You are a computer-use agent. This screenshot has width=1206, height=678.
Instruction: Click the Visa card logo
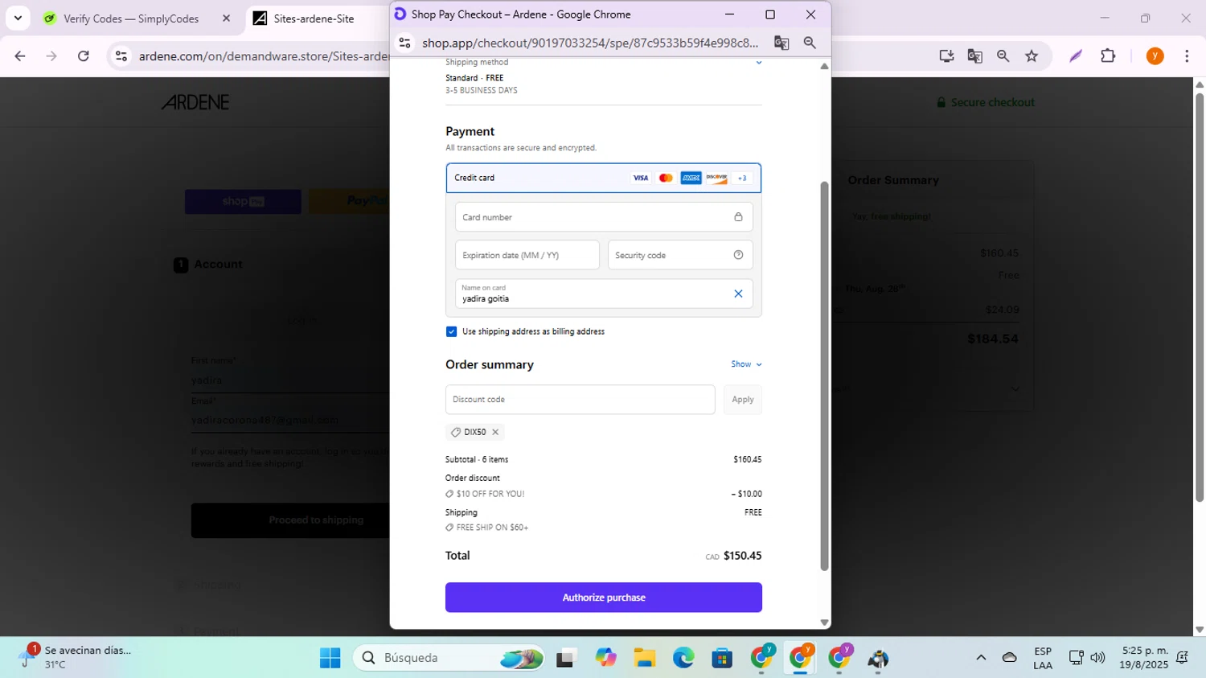[x=640, y=178]
